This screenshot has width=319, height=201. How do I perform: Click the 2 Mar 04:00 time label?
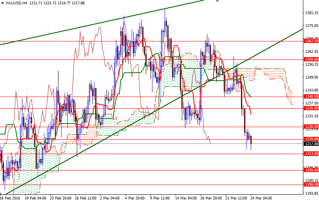(x=109, y=198)
